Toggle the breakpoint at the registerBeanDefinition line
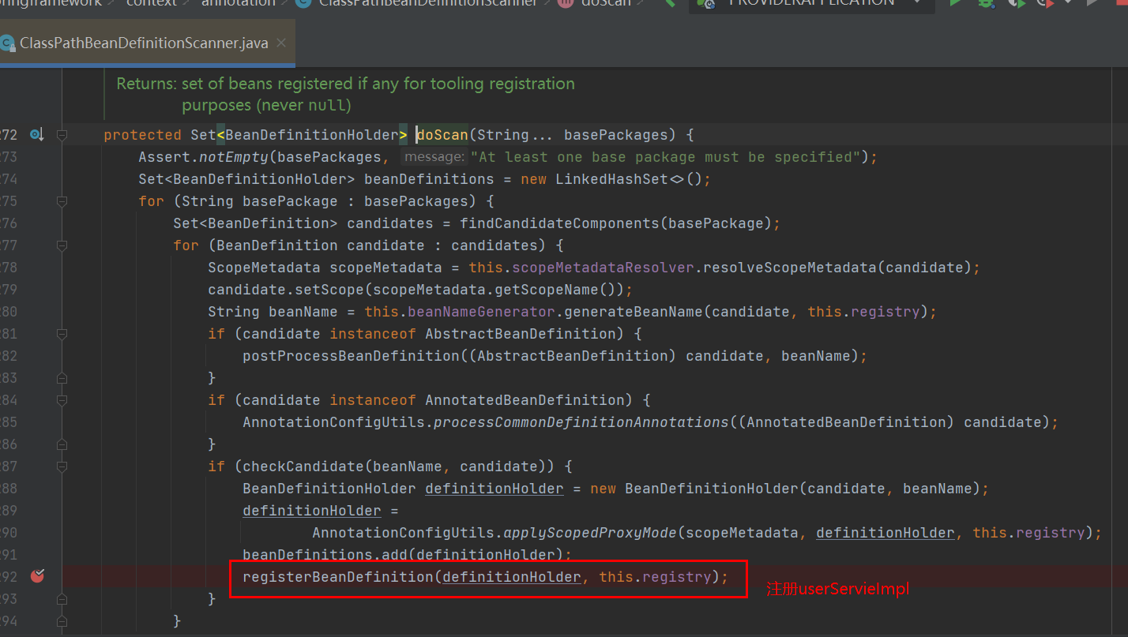 (37, 577)
